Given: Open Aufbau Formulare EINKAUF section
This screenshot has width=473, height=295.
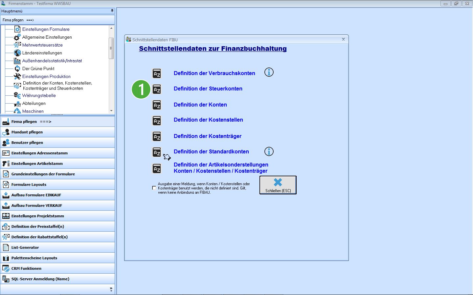Looking at the screenshot, I should 57,195.
